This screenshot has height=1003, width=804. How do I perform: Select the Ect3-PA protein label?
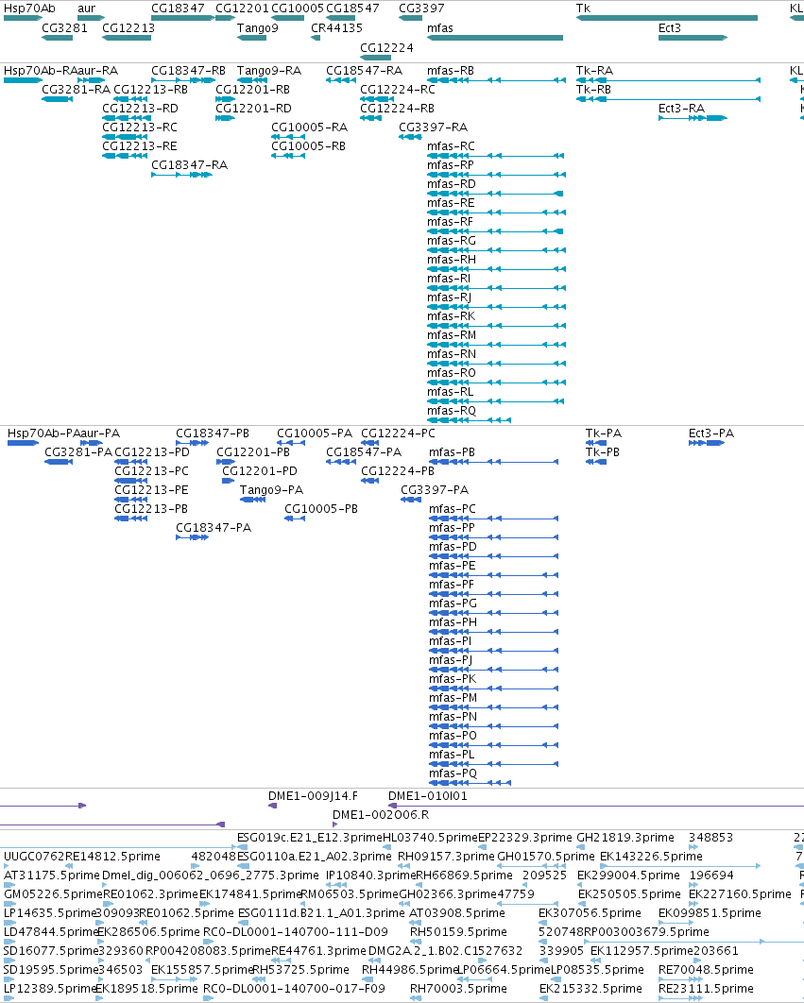click(x=711, y=433)
